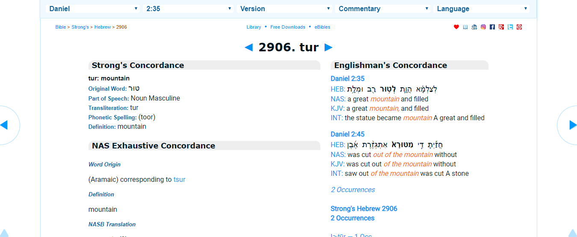Click the Pinterest icon
Screen dimensions: 577x237
(519, 27)
